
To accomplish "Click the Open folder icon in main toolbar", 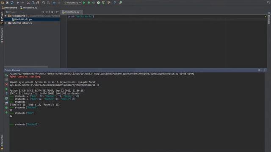I will click(3, 3).
